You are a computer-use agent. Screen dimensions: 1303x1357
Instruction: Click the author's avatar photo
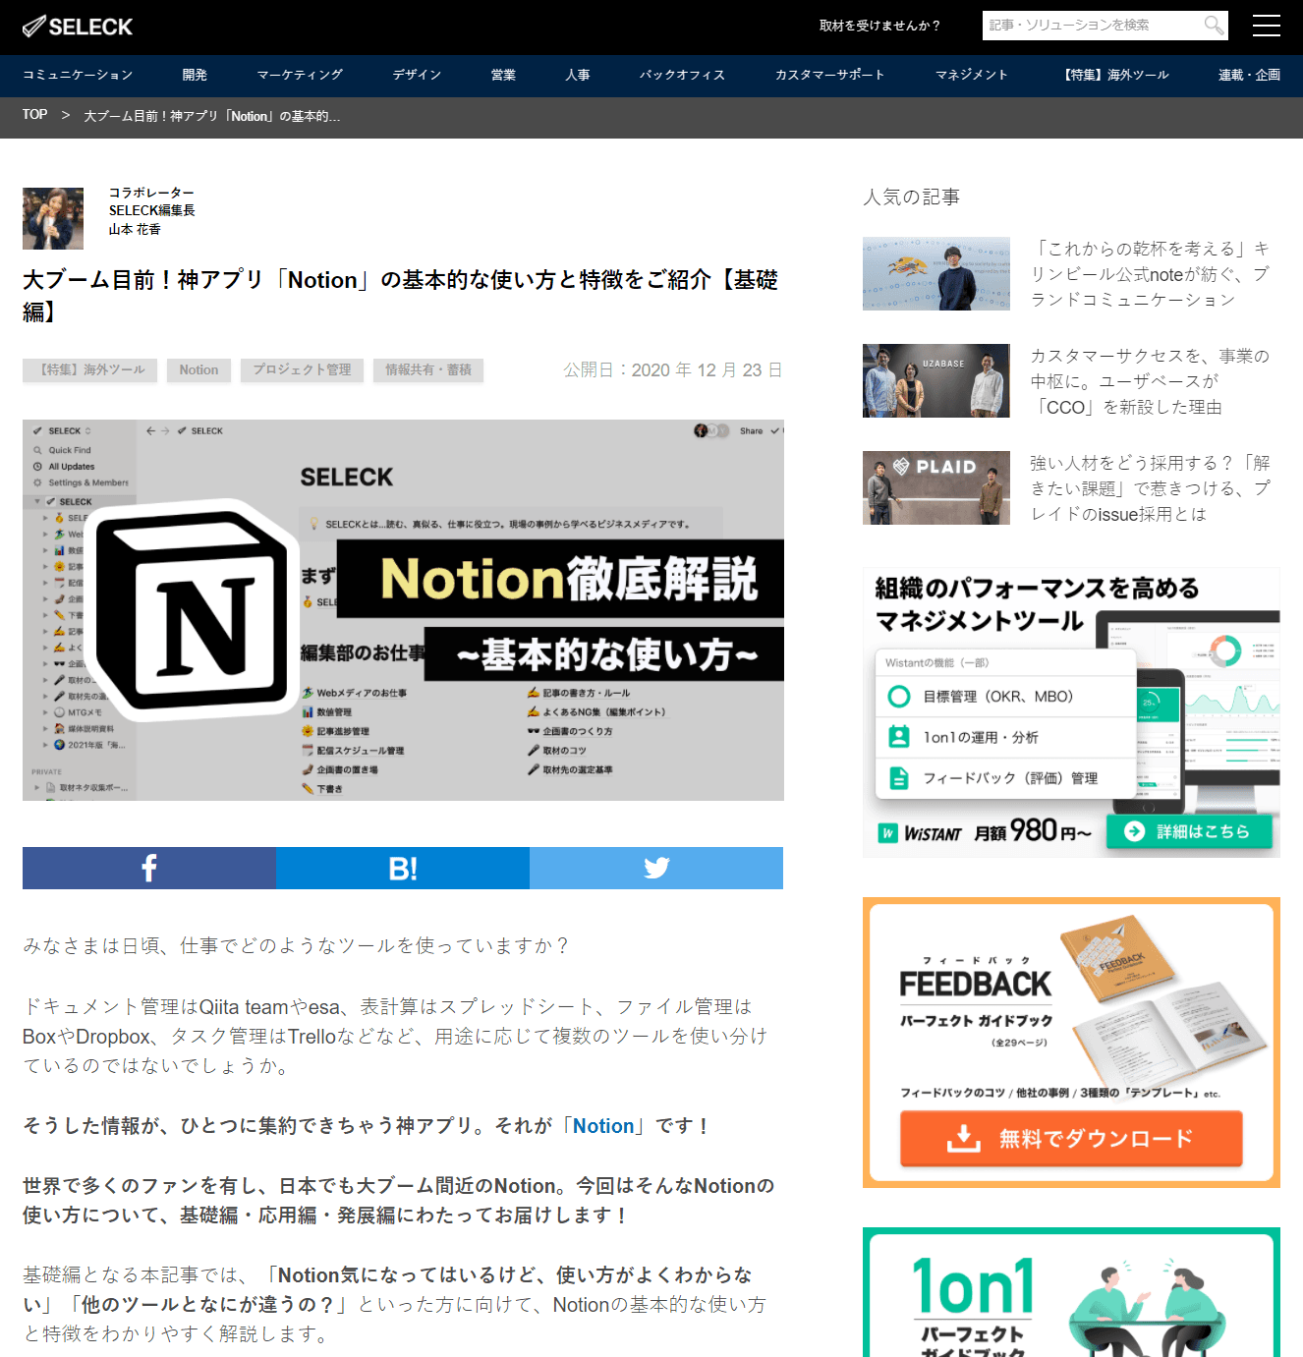click(x=53, y=218)
